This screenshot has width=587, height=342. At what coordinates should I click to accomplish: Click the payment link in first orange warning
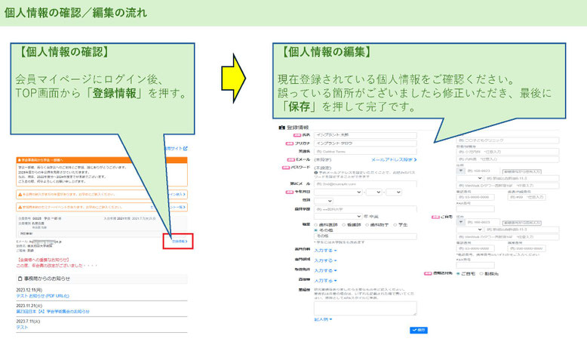tap(177, 195)
